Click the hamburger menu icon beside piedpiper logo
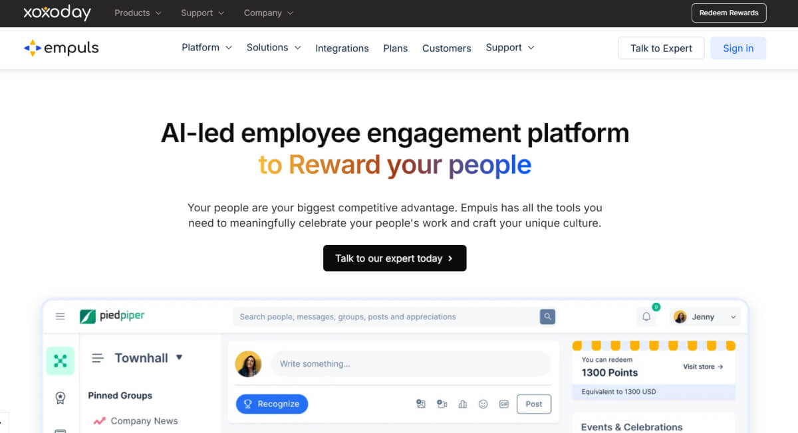The height and width of the screenshot is (433, 798). point(60,317)
